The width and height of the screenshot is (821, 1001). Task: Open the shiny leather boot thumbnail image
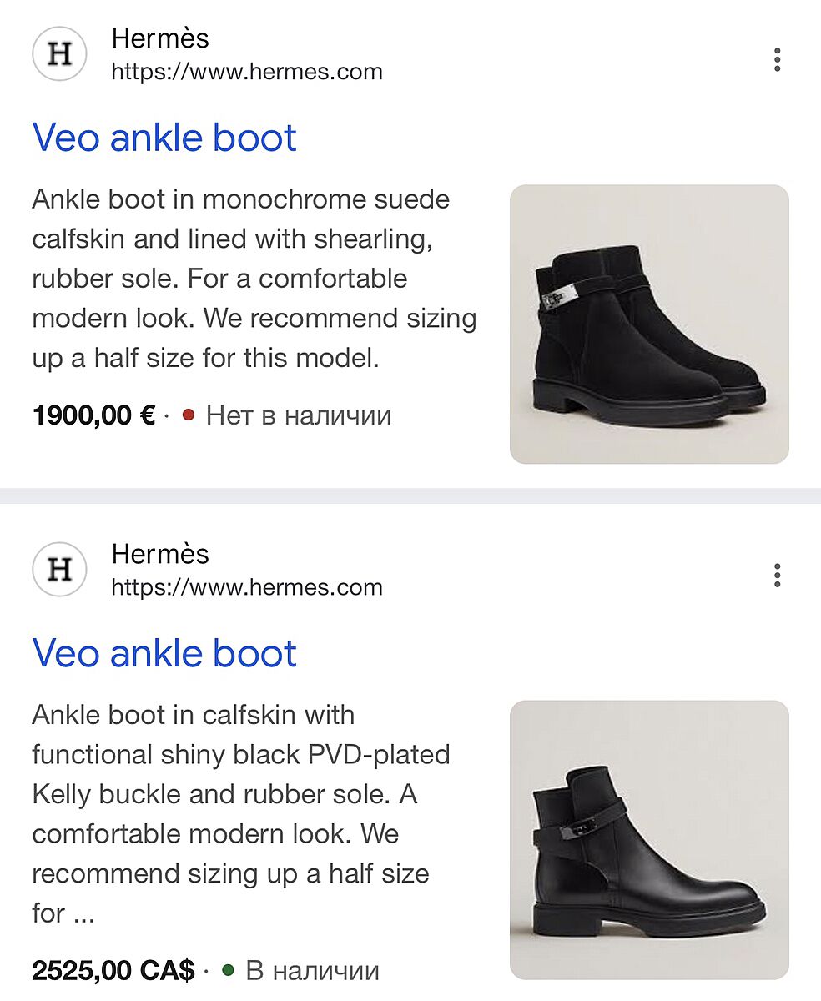tap(649, 839)
